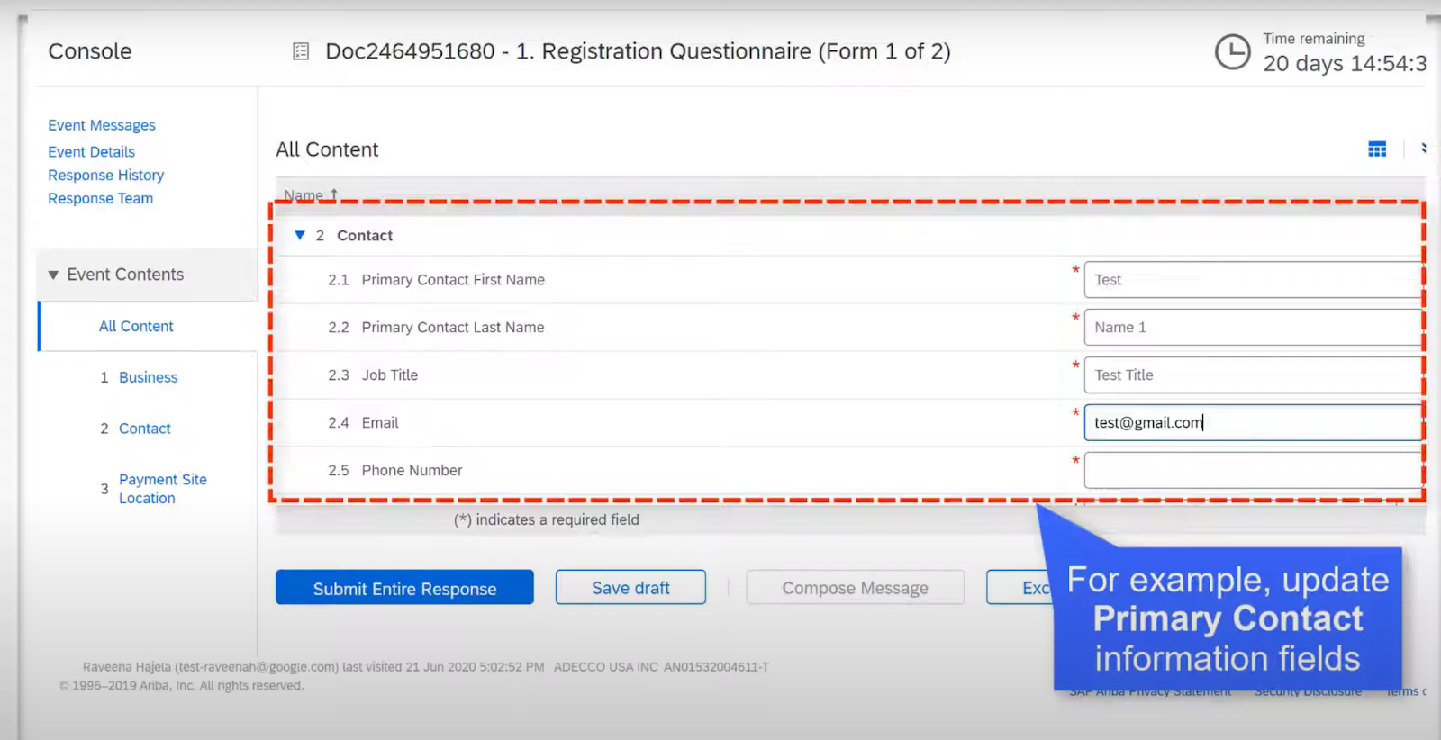Click the document icon beside Doc2464951680

301,51
